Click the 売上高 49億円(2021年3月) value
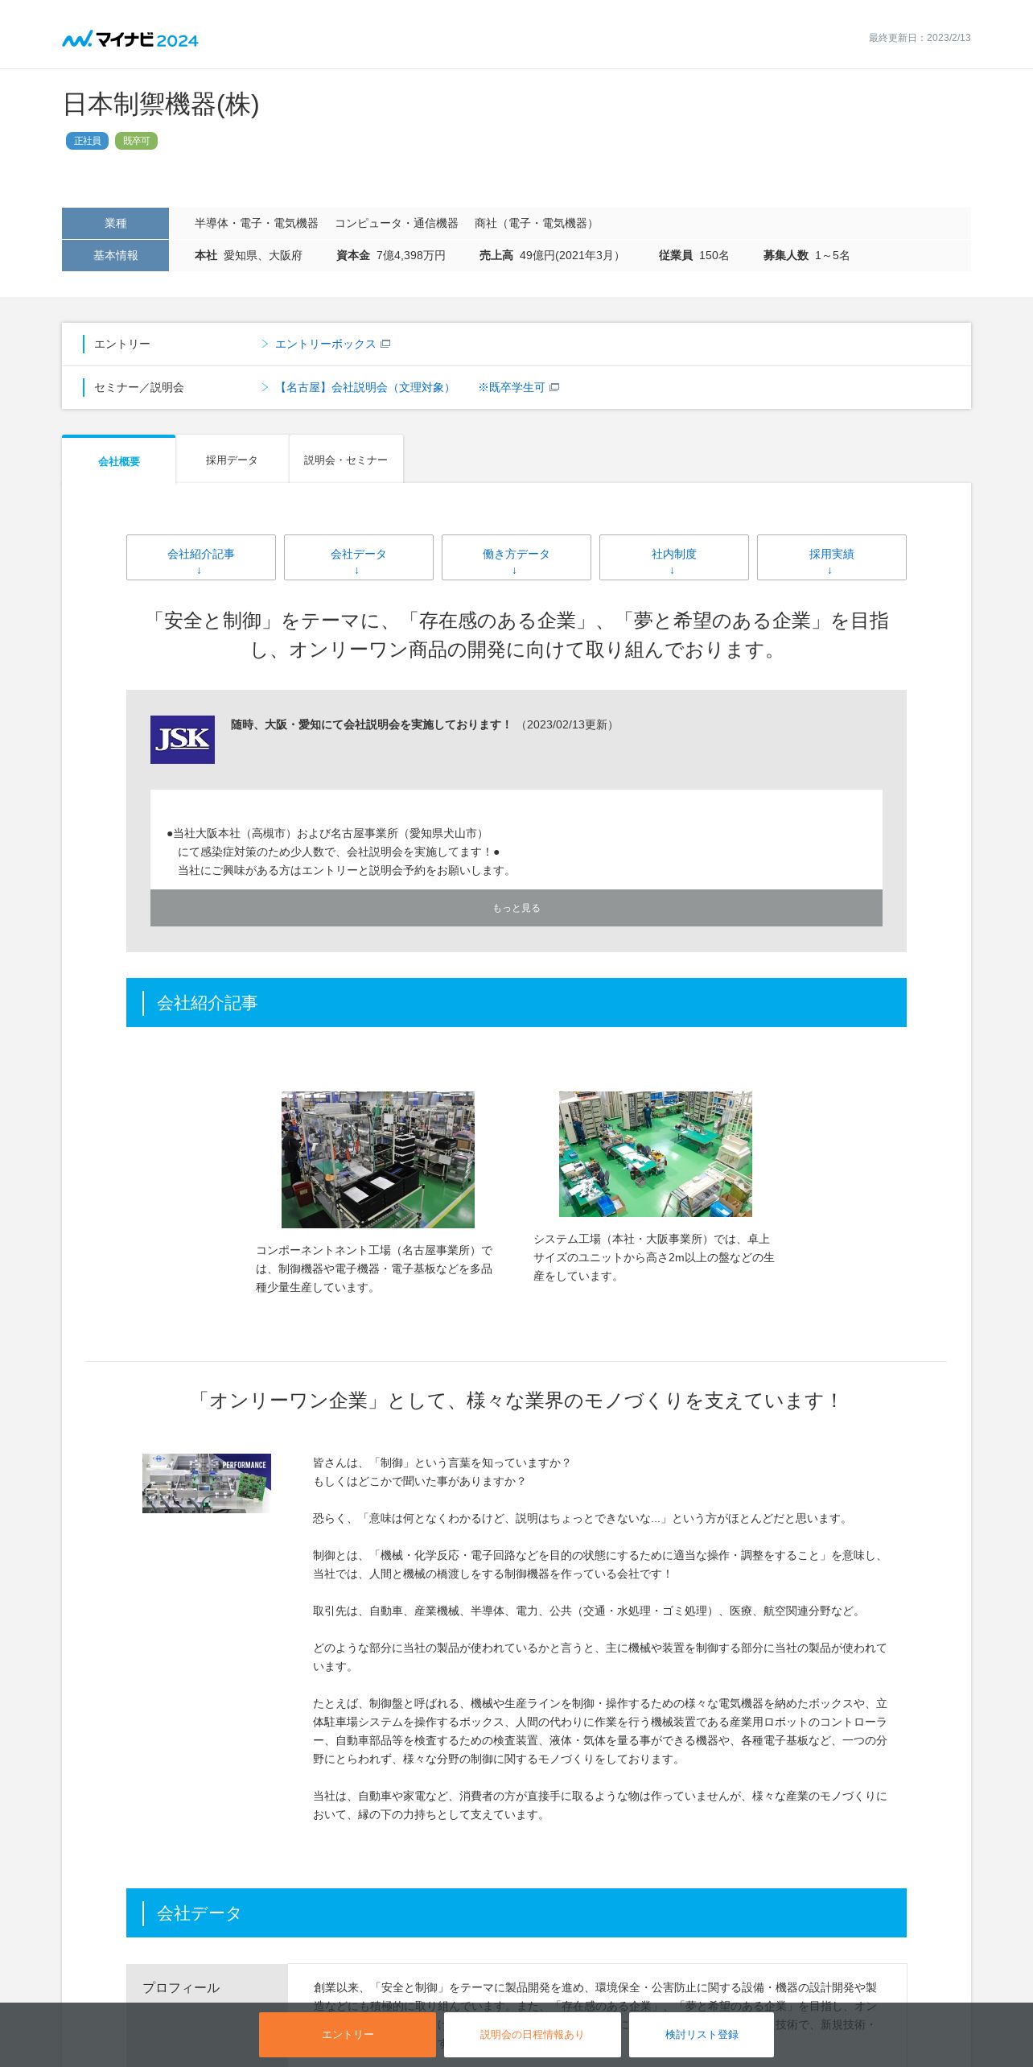1033x2067 pixels. 552,255
